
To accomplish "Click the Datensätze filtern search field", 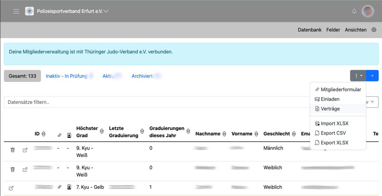I will point(153,102).
